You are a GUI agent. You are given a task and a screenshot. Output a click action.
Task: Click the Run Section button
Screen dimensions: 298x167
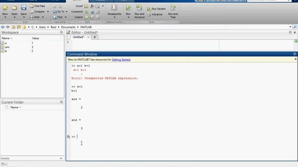coord(156,9)
